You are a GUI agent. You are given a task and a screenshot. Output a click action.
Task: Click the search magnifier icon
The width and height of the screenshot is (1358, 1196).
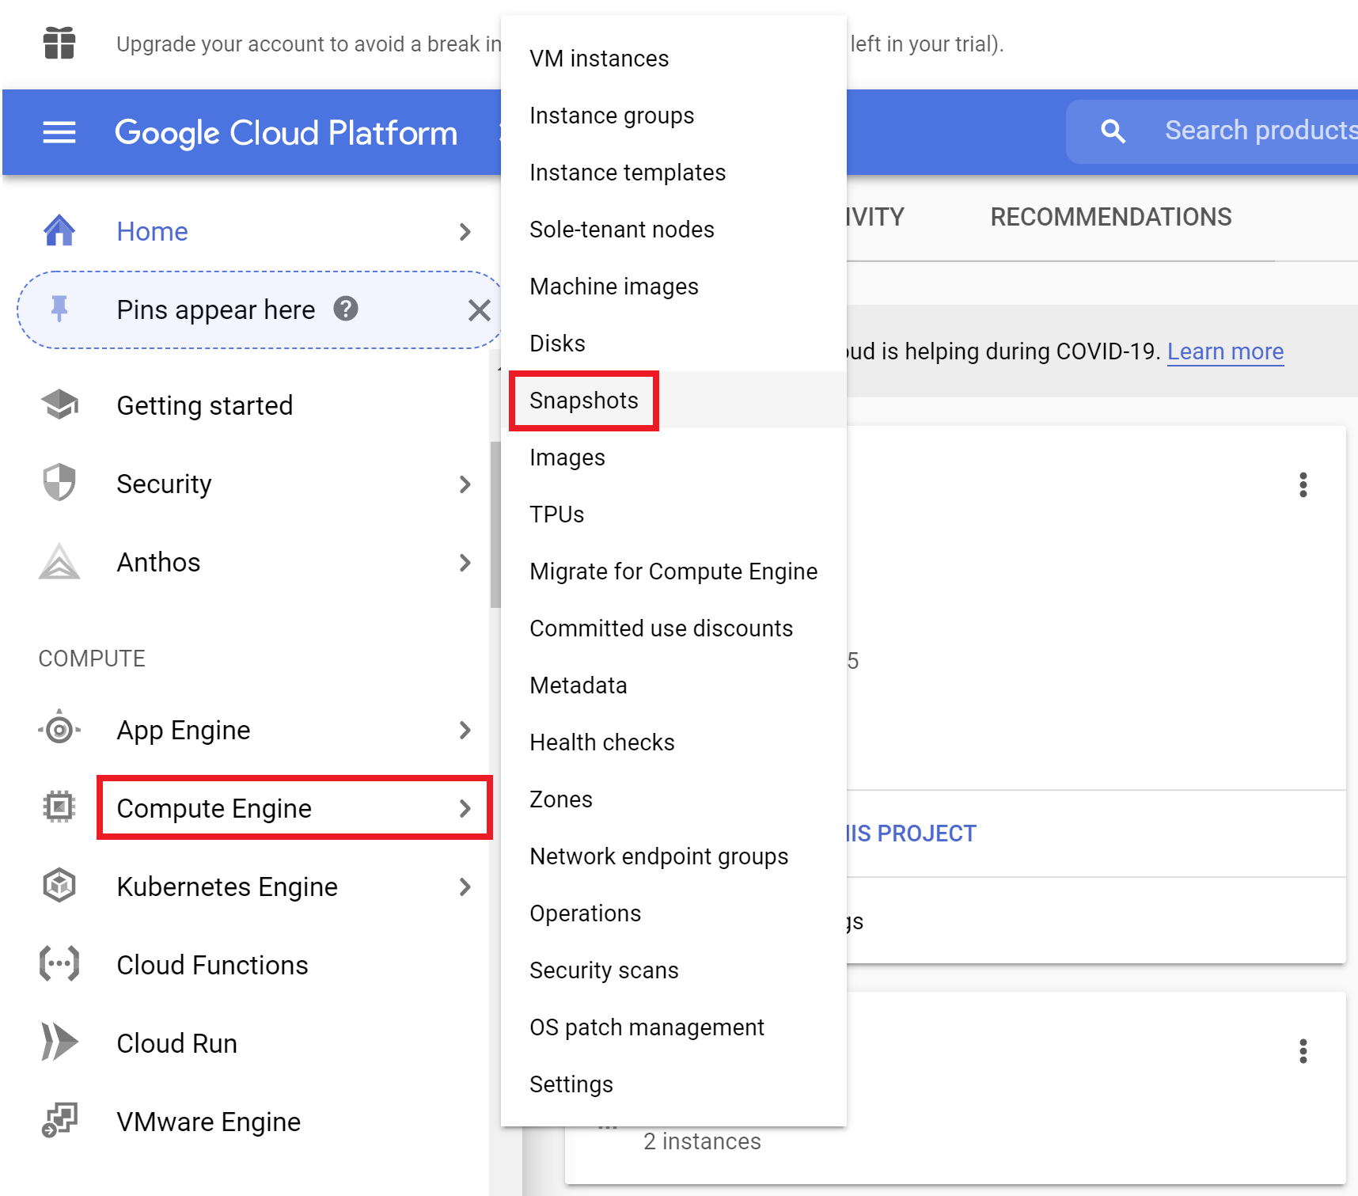pos(1113,131)
